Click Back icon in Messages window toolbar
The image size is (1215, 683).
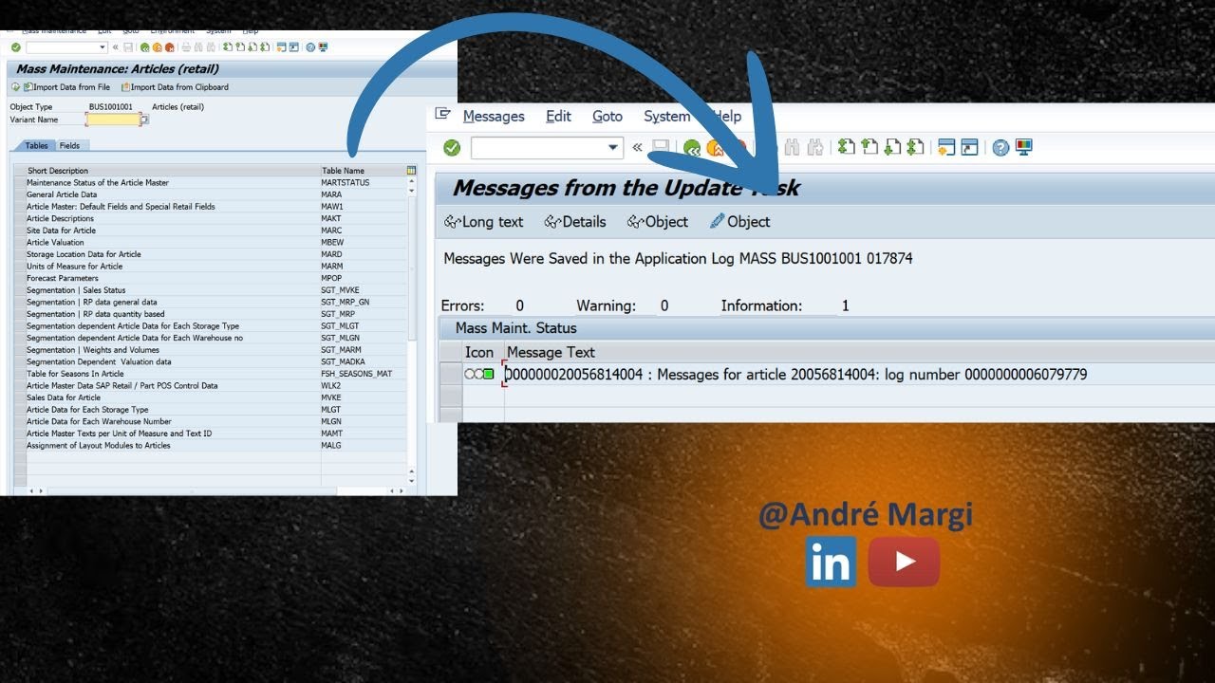[x=693, y=147]
